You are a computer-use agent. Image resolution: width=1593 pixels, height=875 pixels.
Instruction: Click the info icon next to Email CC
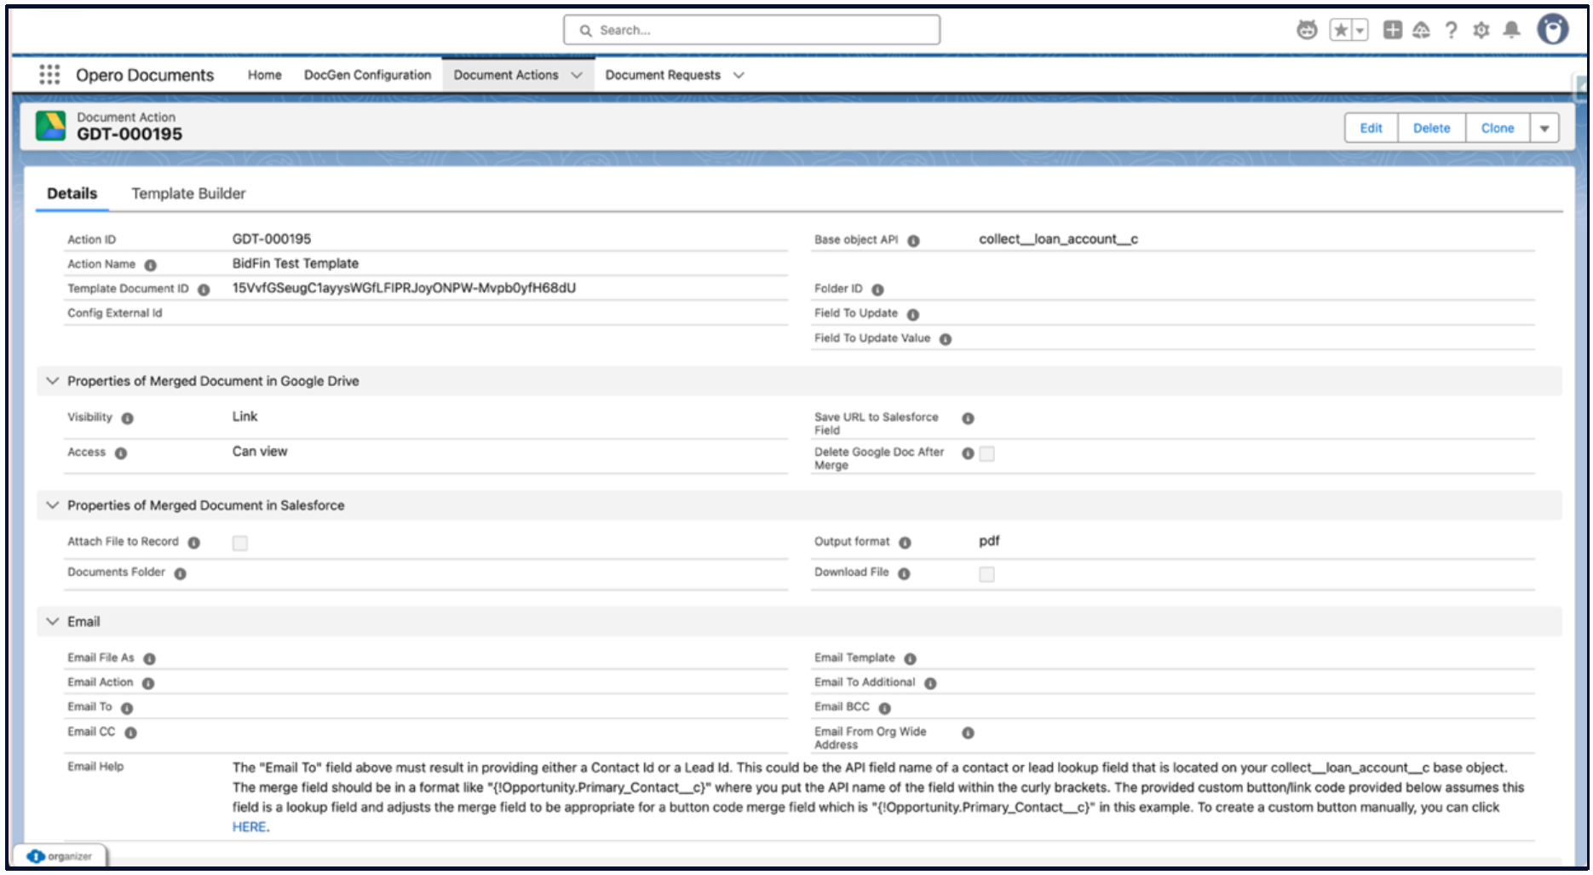click(130, 733)
